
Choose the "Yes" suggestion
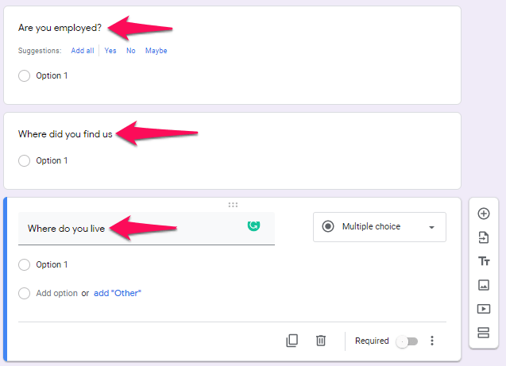click(110, 51)
